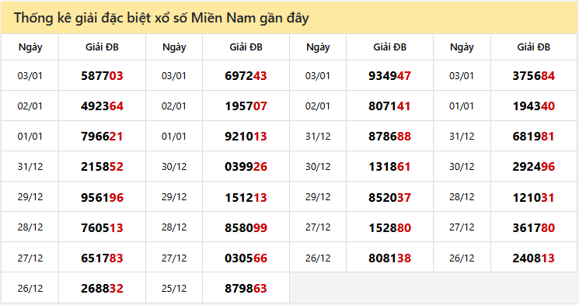The image size is (579, 305).
Task: Click the 02/01 date beside 195707
Action: click(174, 106)
